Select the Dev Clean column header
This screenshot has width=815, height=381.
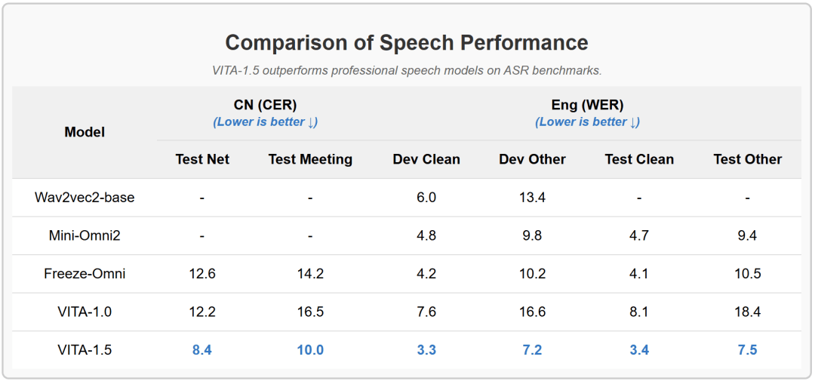426,160
